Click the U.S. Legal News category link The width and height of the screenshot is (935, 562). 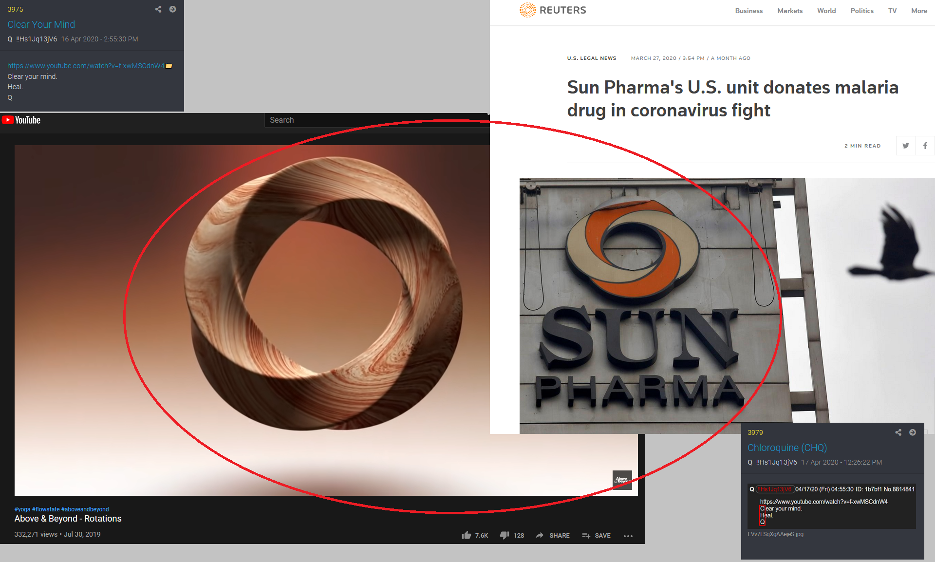592,58
